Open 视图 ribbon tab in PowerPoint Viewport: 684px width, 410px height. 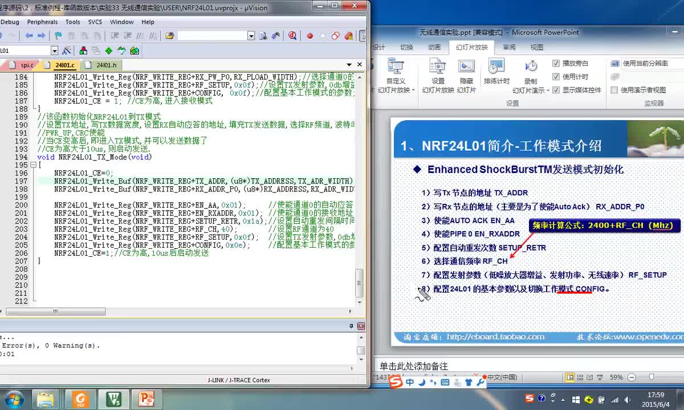(x=537, y=47)
